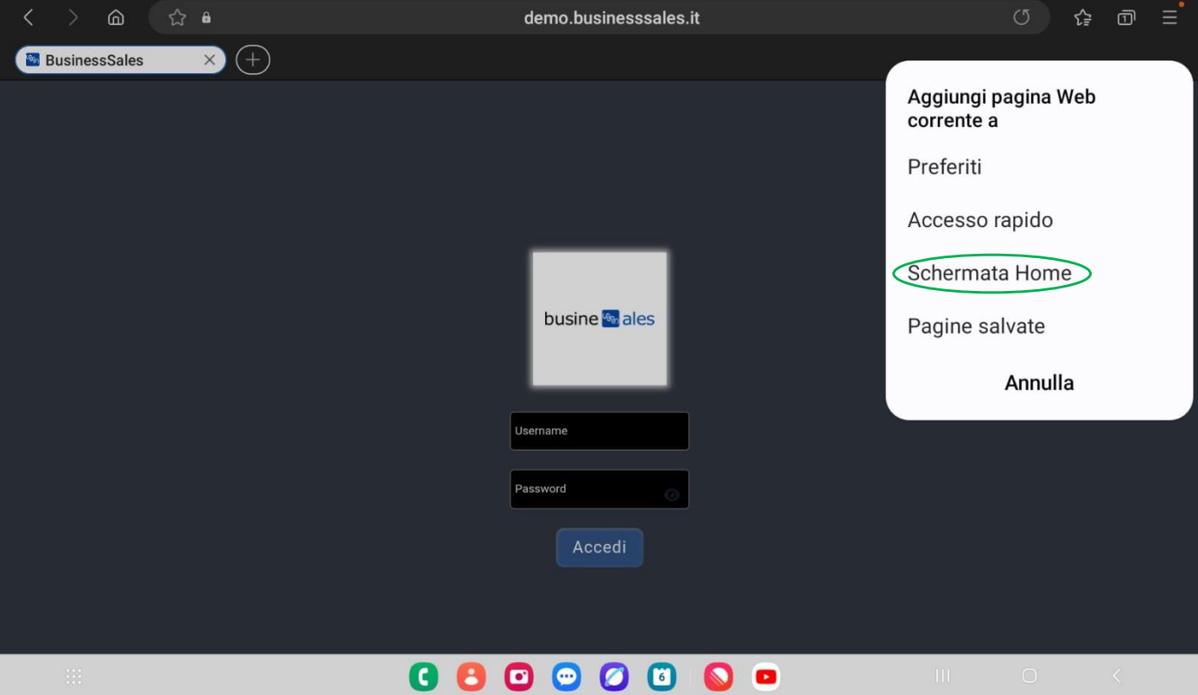
Task: Toggle the bookmark star for this page
Action: (176, 17)
